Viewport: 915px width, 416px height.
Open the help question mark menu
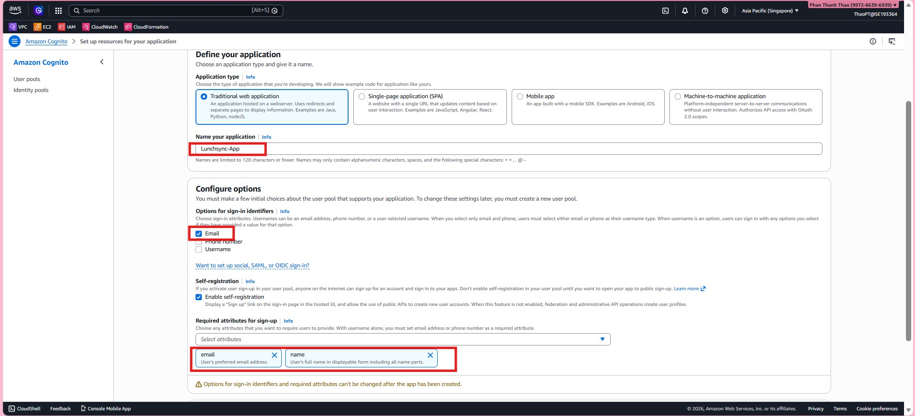click(705, 10)
